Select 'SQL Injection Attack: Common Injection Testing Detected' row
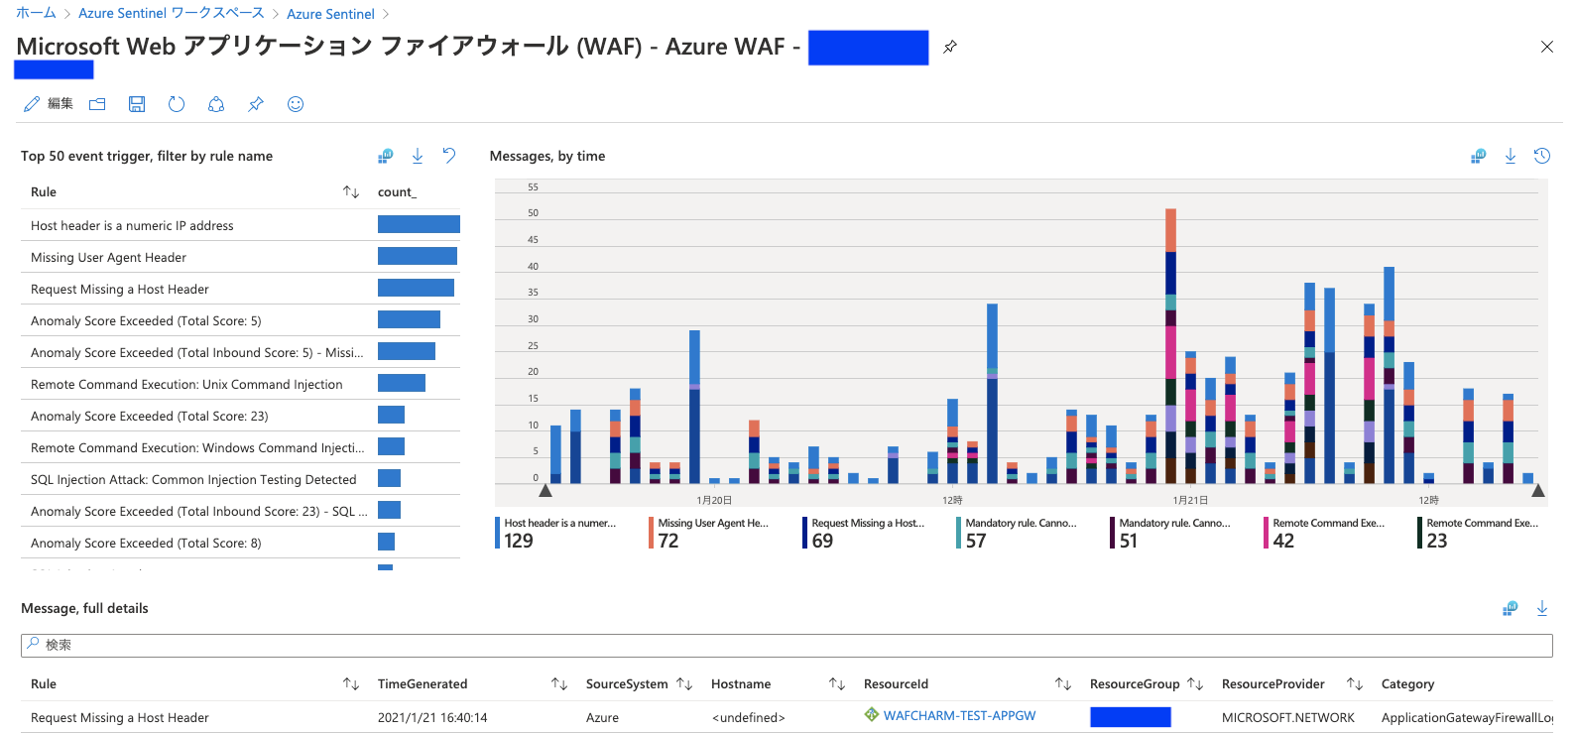Viewport: 1575px width, 734px height. (240, 479)
